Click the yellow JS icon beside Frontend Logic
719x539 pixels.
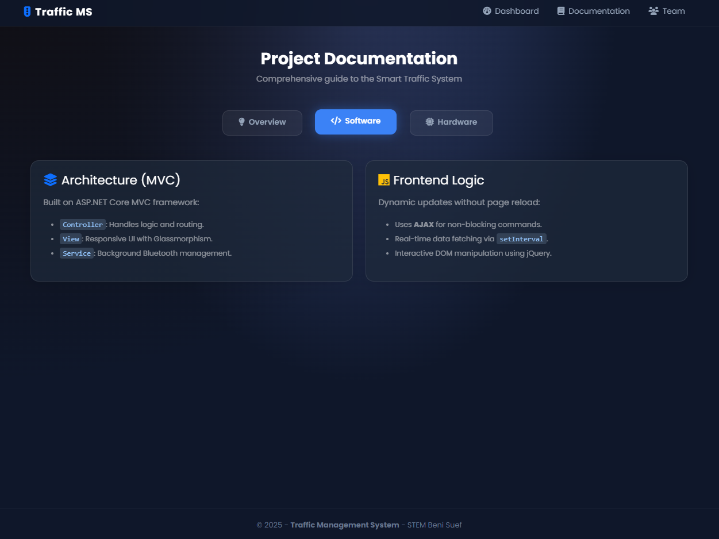click(x=384, y=180)
